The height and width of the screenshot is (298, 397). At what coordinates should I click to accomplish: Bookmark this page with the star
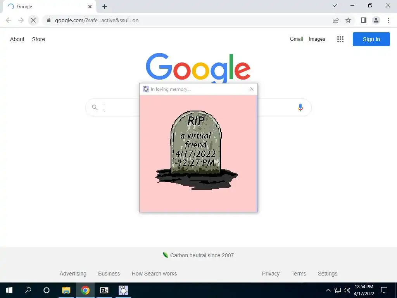click(348, 20)
